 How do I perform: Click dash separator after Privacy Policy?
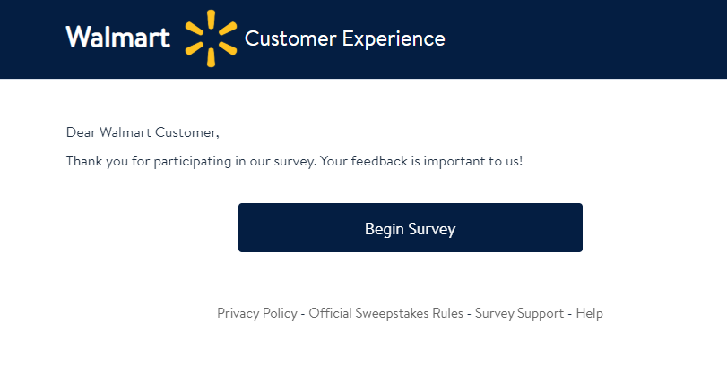click(303, 315)
